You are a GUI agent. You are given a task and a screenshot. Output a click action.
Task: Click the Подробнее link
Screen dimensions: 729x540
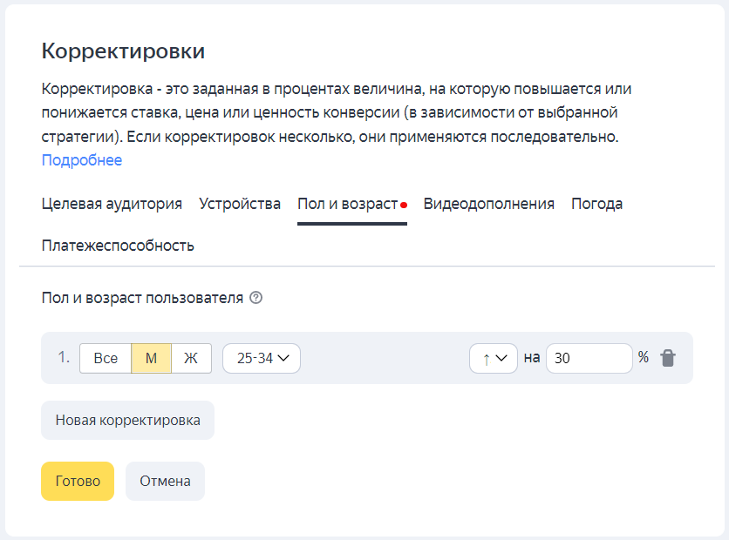point(82,160)
